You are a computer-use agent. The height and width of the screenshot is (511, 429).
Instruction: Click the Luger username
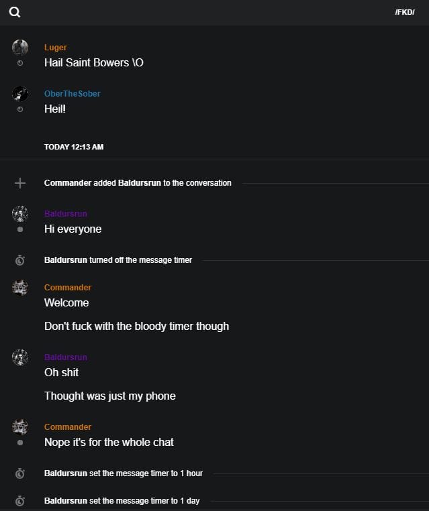[55, 48]
